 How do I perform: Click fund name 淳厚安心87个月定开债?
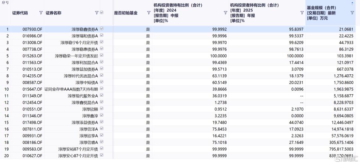78,156
